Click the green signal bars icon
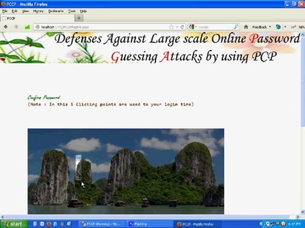Image resolution: width=305 pixels, height=228 pixels. tap(27, 27)
